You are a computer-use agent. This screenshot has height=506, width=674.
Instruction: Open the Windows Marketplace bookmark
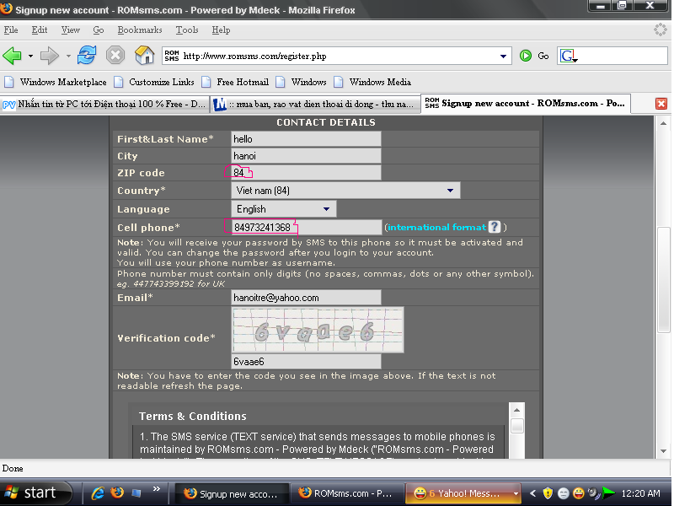point(56,82)
